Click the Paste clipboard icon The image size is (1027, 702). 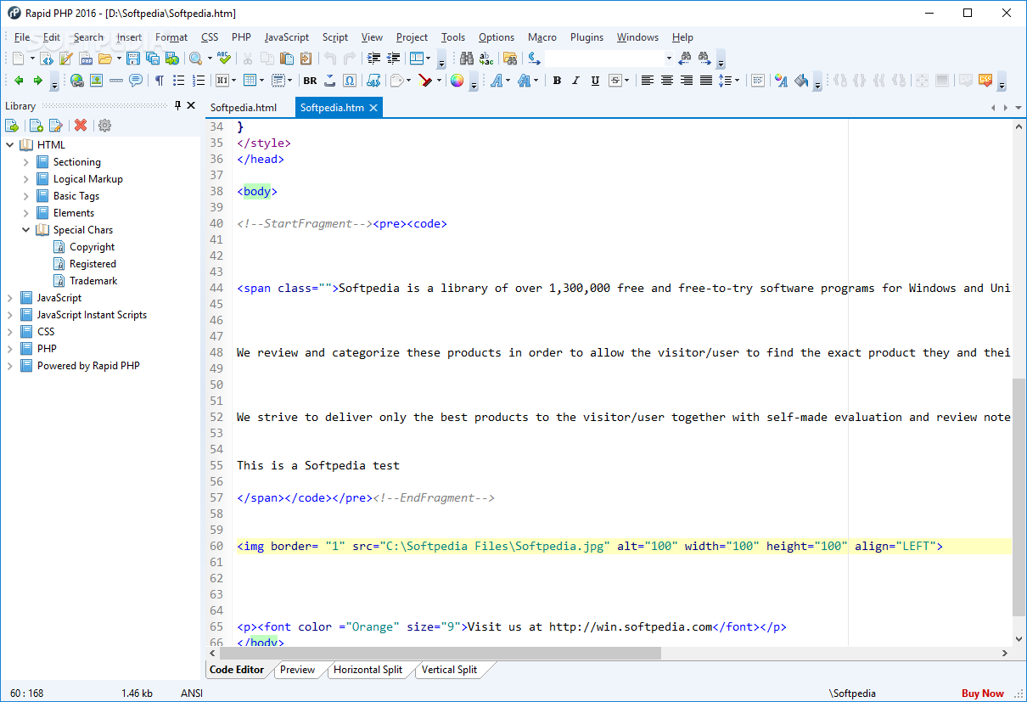tap(287, 59)
